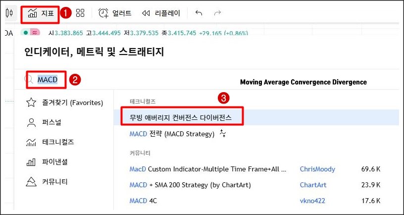Open the 지표 indicators button
404x215 pixels.
click(x=41, y=13)
